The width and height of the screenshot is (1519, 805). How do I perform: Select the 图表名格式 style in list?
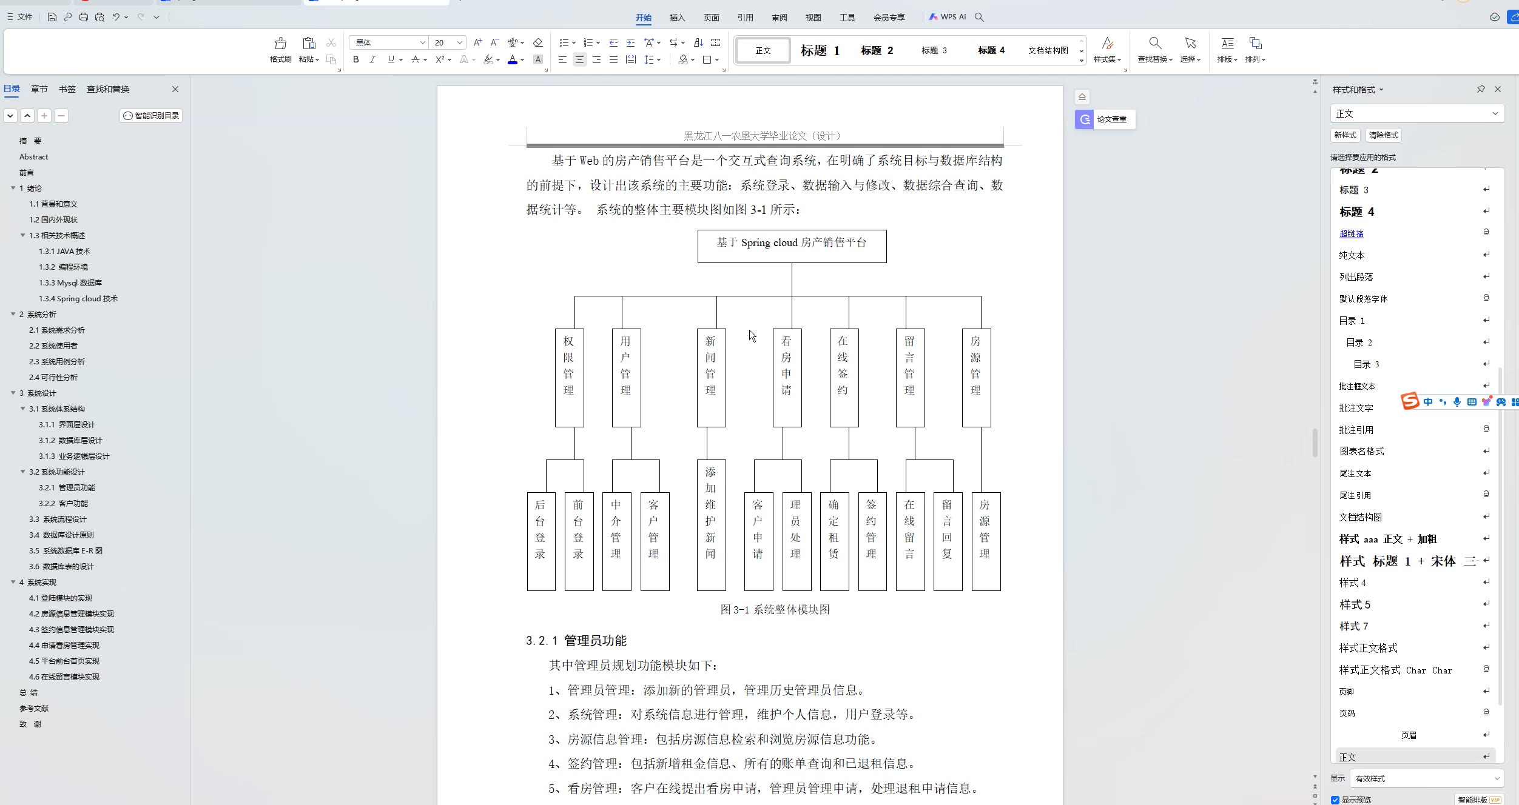1361,451
